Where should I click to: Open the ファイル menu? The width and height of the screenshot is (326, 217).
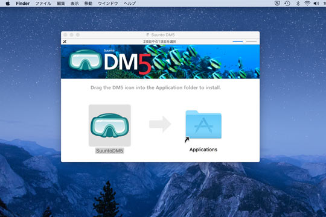[43, 4]
